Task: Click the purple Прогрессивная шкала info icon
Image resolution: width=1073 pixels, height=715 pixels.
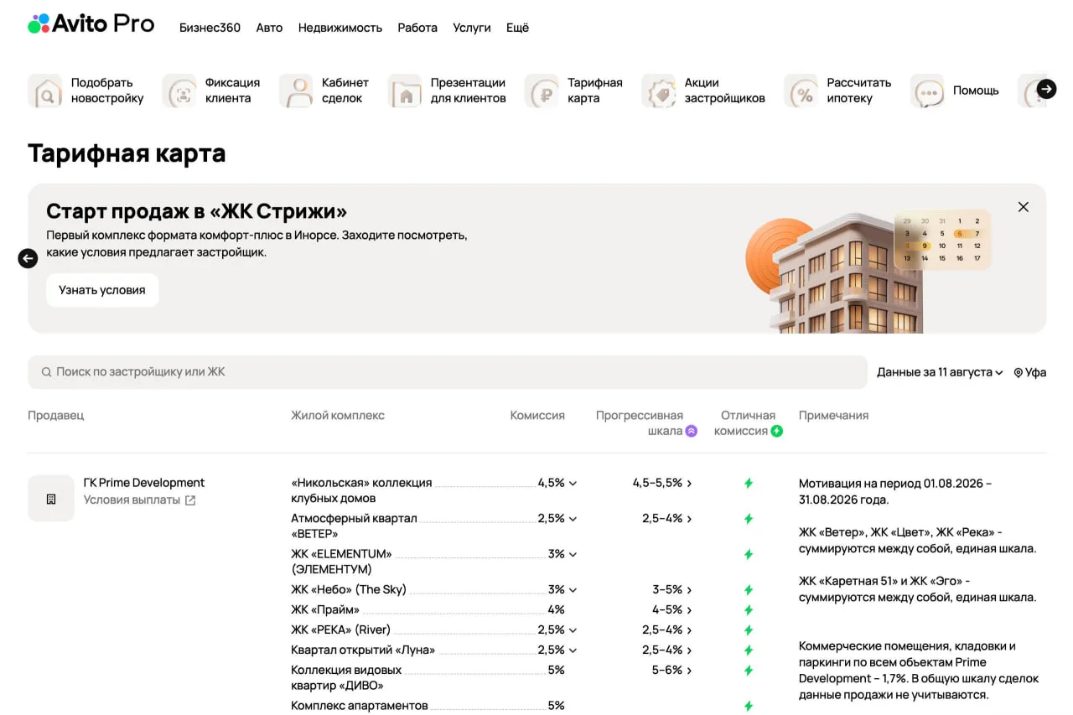Action: 692,431
